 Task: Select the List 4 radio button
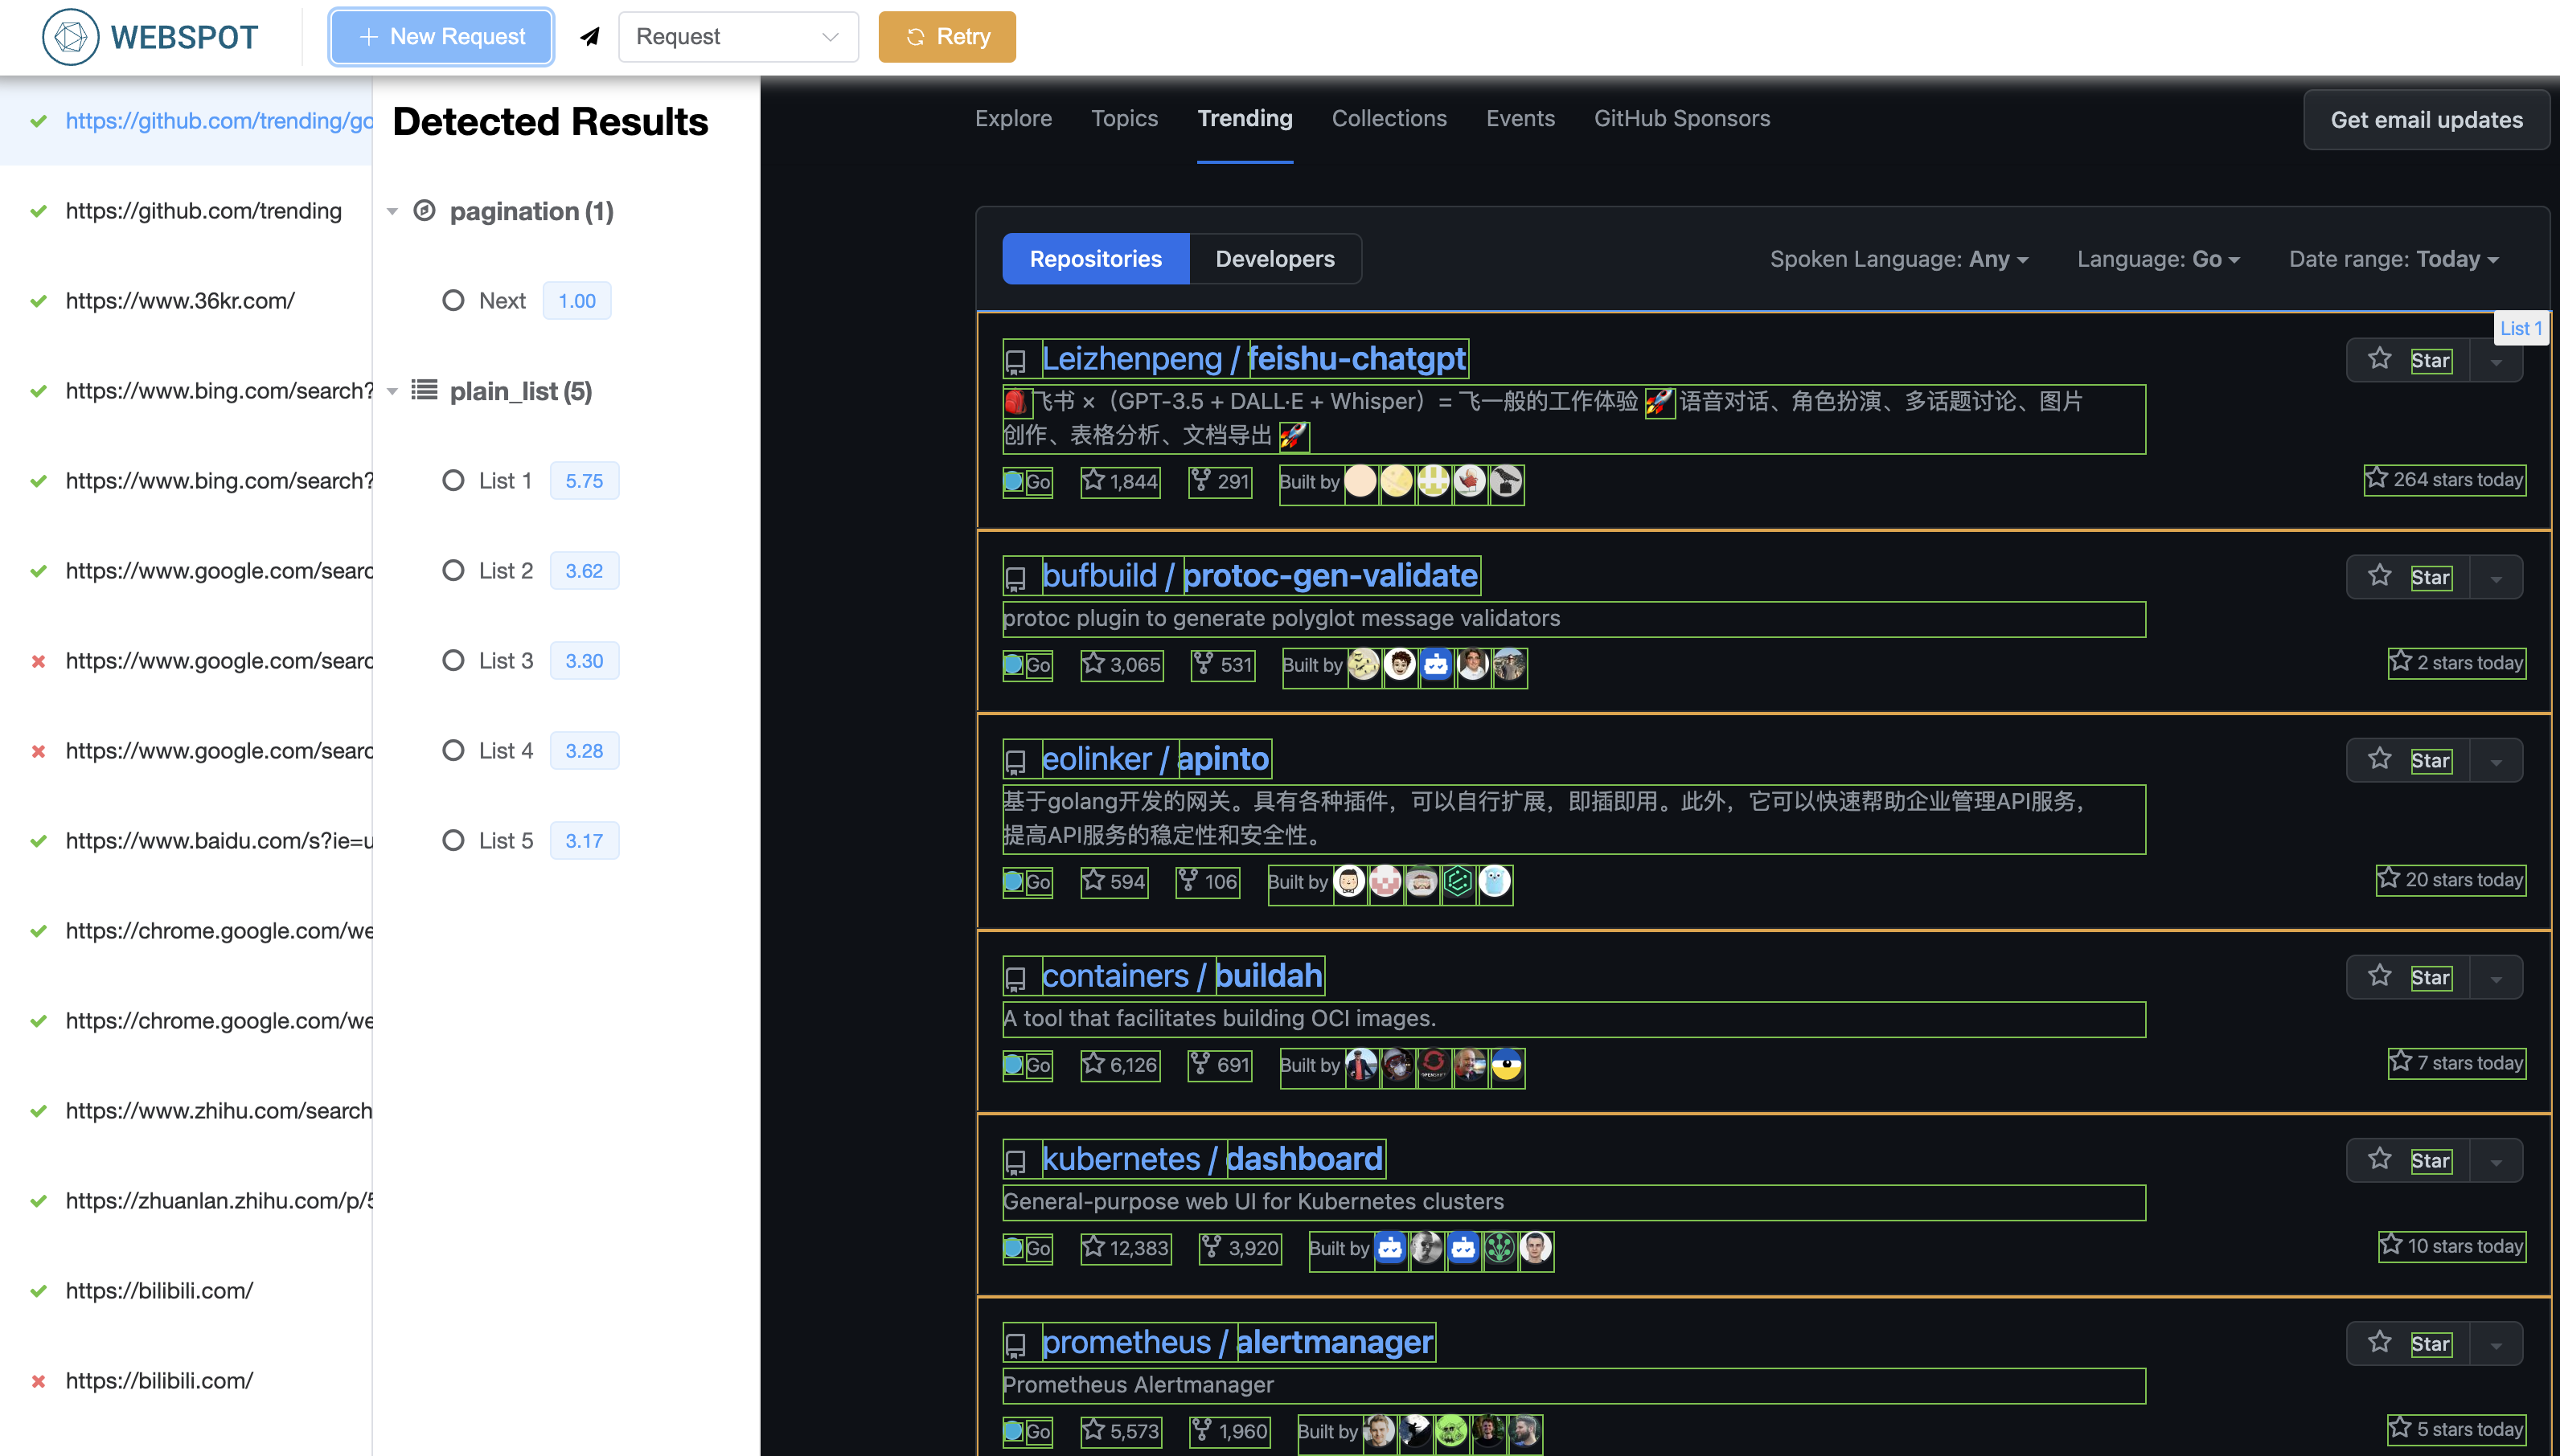click(453, 750)
